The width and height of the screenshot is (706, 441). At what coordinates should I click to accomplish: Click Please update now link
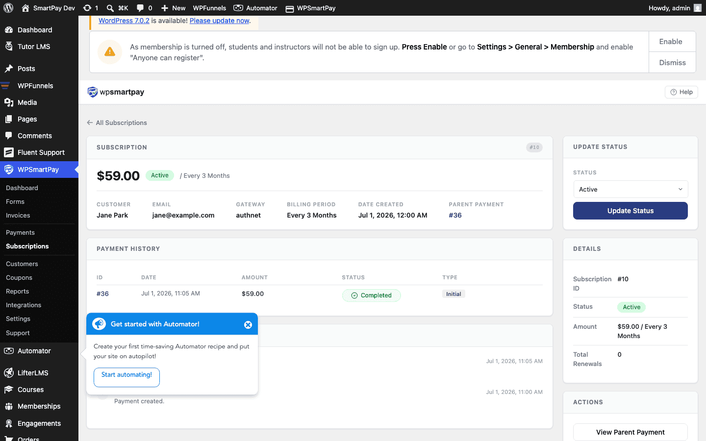219,21
